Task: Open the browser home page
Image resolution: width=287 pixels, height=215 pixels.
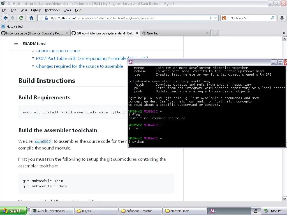Action: 31,18
